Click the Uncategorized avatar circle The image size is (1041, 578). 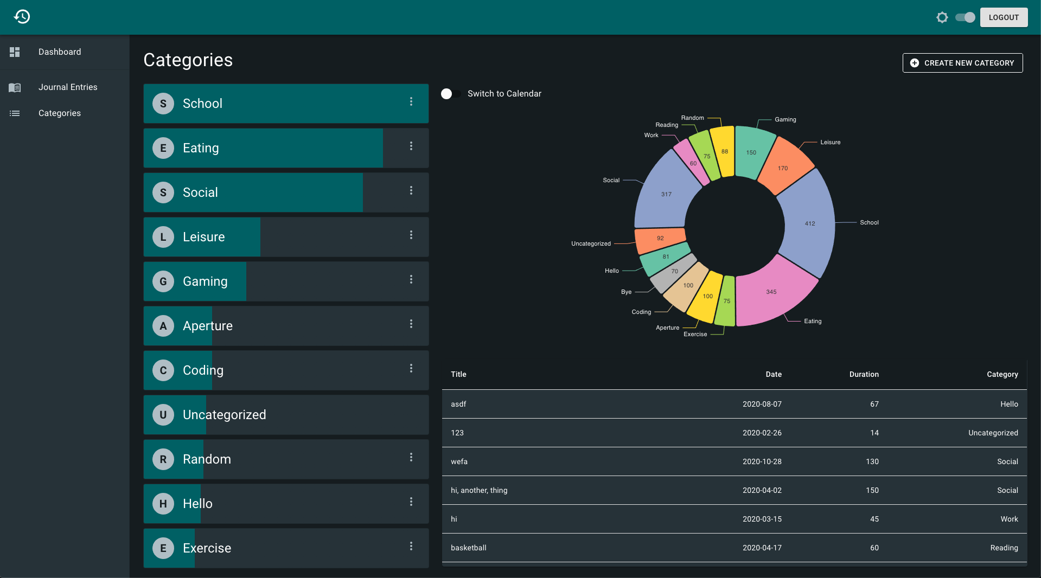click(x=163, y=415)
